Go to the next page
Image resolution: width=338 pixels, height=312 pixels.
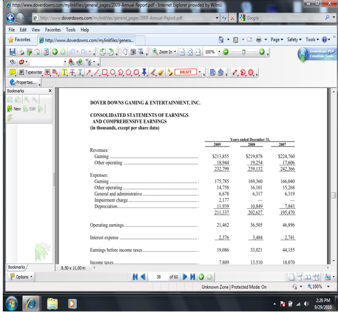point(186,277)
